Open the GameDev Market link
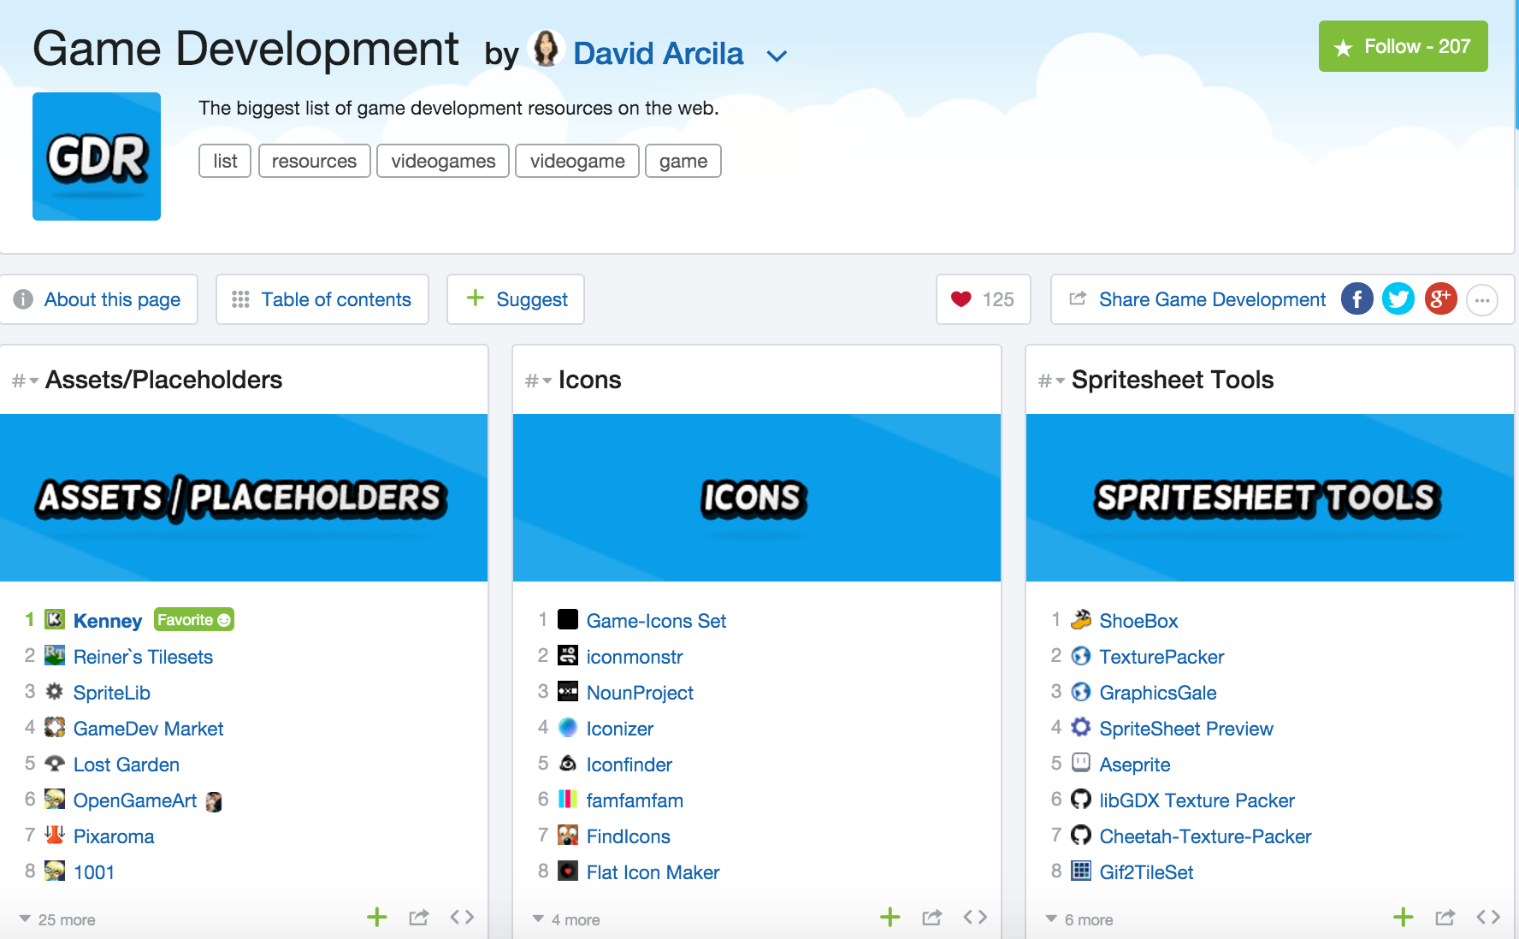Viewport: 1519px width, 939px height. [x=148, y=729]
